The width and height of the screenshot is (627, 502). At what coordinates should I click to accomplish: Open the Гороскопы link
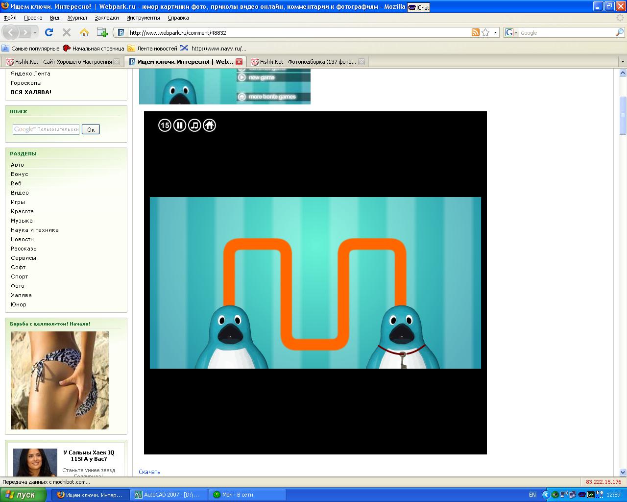pos(26,83)
